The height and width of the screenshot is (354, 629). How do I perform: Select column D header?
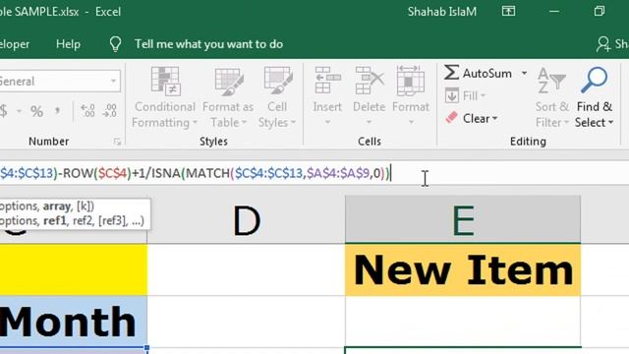pyautogui.click(x=246, y=219)
